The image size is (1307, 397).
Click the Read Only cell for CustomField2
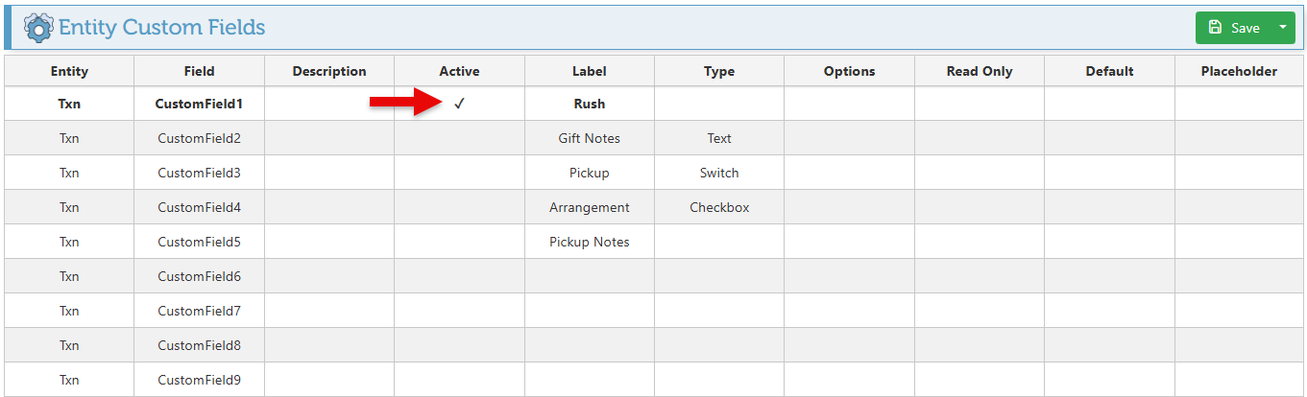pos(979,138)
